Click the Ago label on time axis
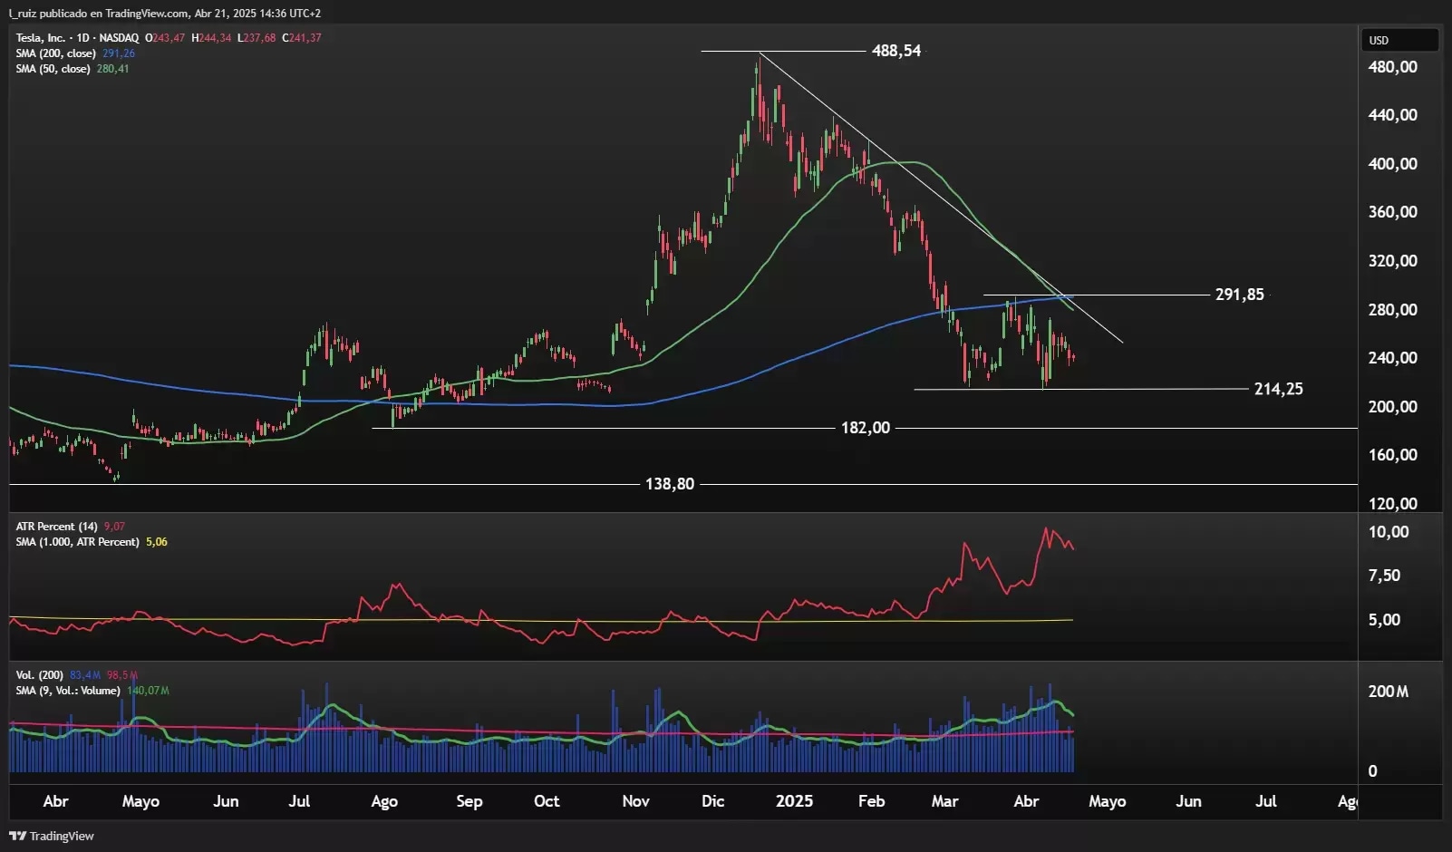Screen dimensions: 1452x852 tap(384, 801)
